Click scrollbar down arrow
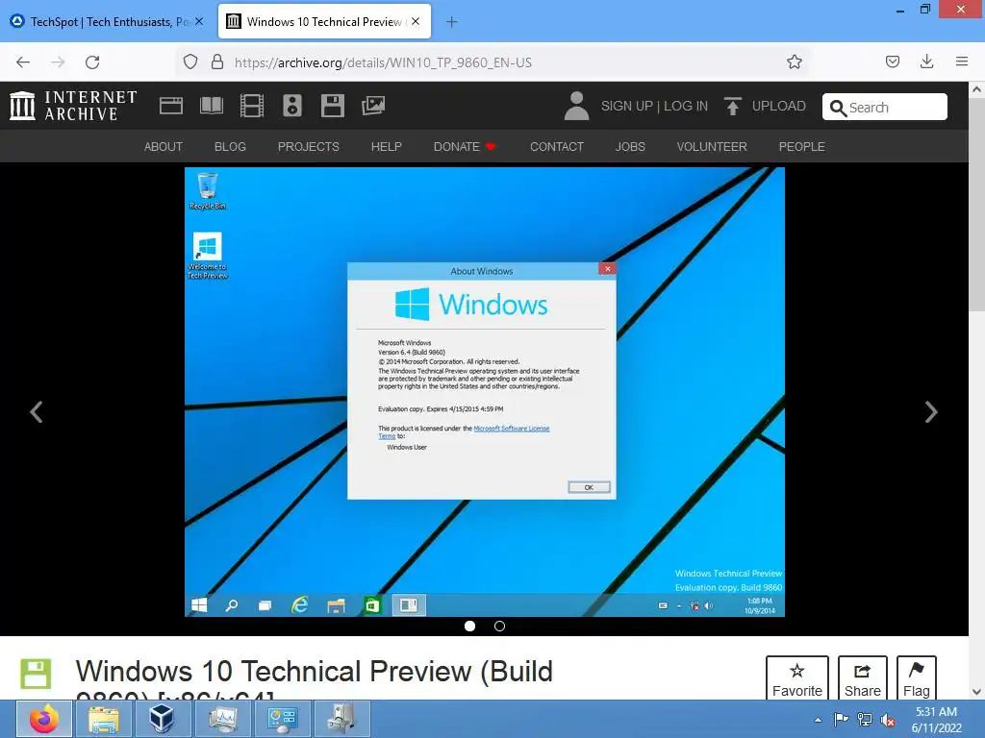 tap(977, 692)
